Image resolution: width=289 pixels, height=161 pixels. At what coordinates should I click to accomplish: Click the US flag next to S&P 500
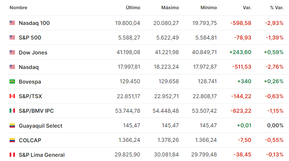pos(12,37)
